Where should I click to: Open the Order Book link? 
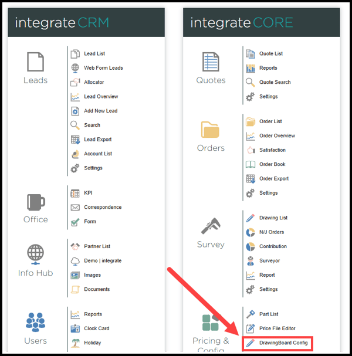[x=272, y=164]
